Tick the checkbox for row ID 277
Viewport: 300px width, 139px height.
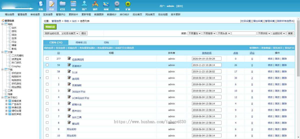[47, 59]
